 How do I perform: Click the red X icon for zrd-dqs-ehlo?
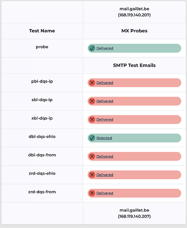[92, 175]
